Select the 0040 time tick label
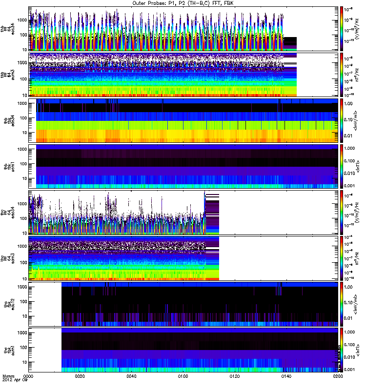The width and height of the screenshot is (366, 390). pos(132,376)
